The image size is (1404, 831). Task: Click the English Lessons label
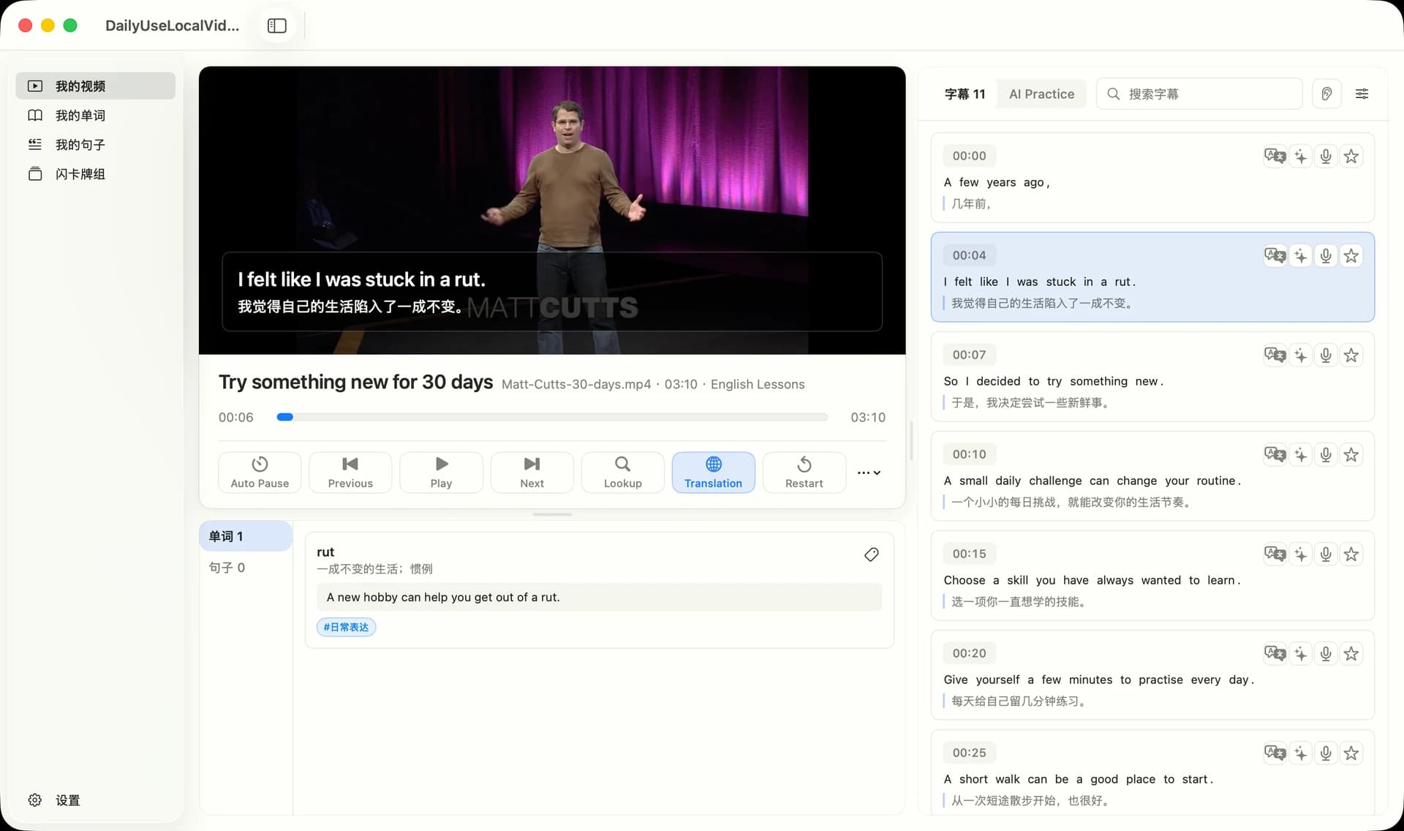point(757,384)
